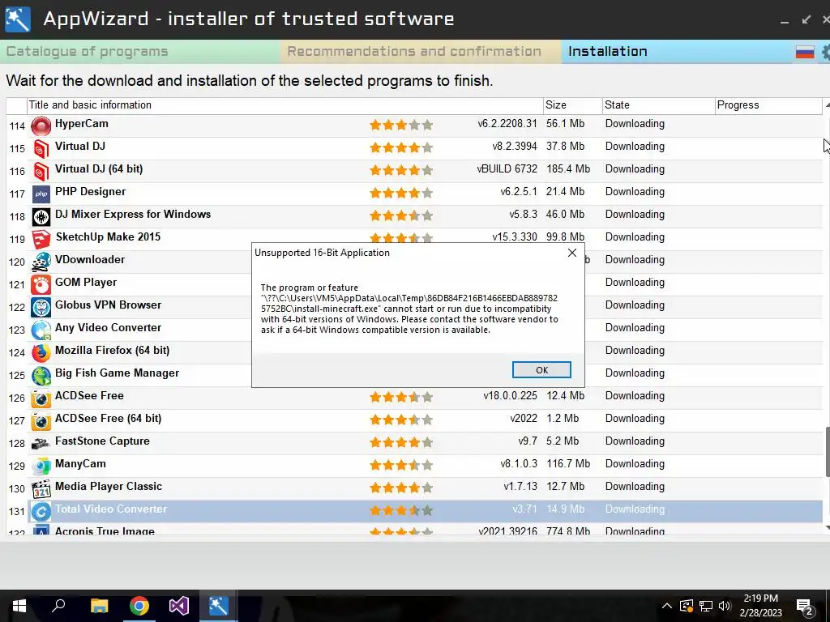Click the ACDSee Free (64 bit) icon

click(41, 421)
